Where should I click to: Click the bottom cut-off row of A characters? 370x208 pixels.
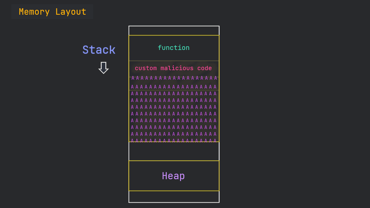point(174,141)
